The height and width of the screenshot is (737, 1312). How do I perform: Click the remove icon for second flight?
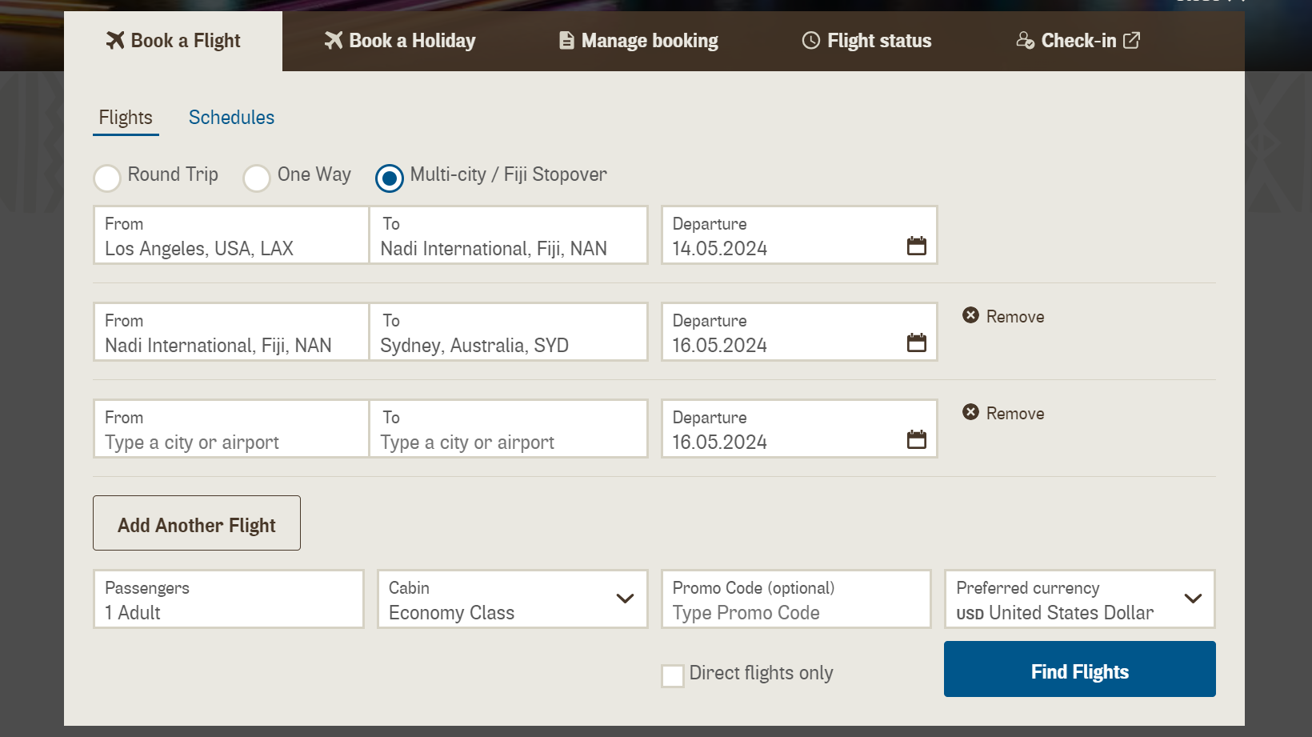click(x=970, y=315)
